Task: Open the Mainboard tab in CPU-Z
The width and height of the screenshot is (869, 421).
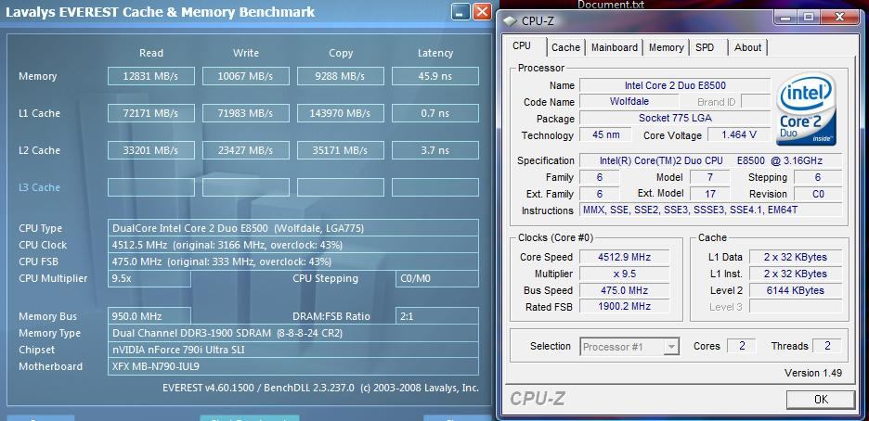Action: (x=614, y=47)
